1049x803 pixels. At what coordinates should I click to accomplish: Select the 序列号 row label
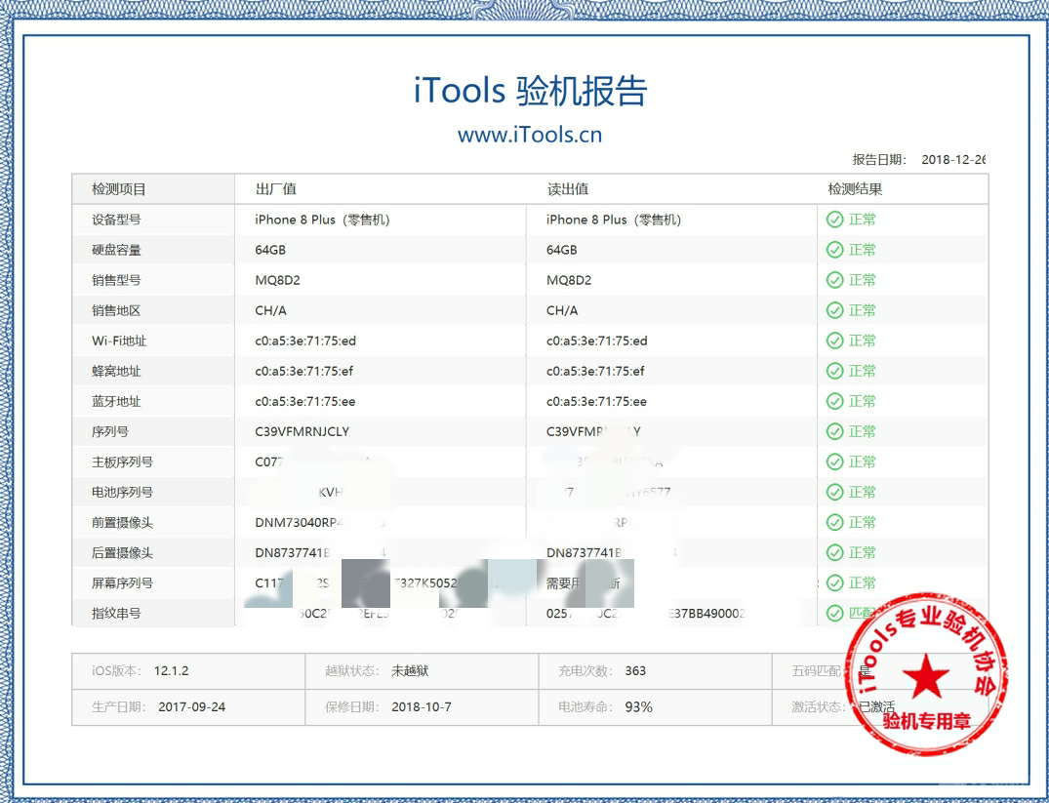pos(110,431)
